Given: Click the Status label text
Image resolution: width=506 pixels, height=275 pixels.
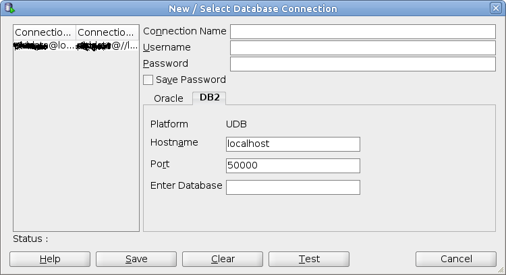Looking at the screenshot, I should coord(30,239).
